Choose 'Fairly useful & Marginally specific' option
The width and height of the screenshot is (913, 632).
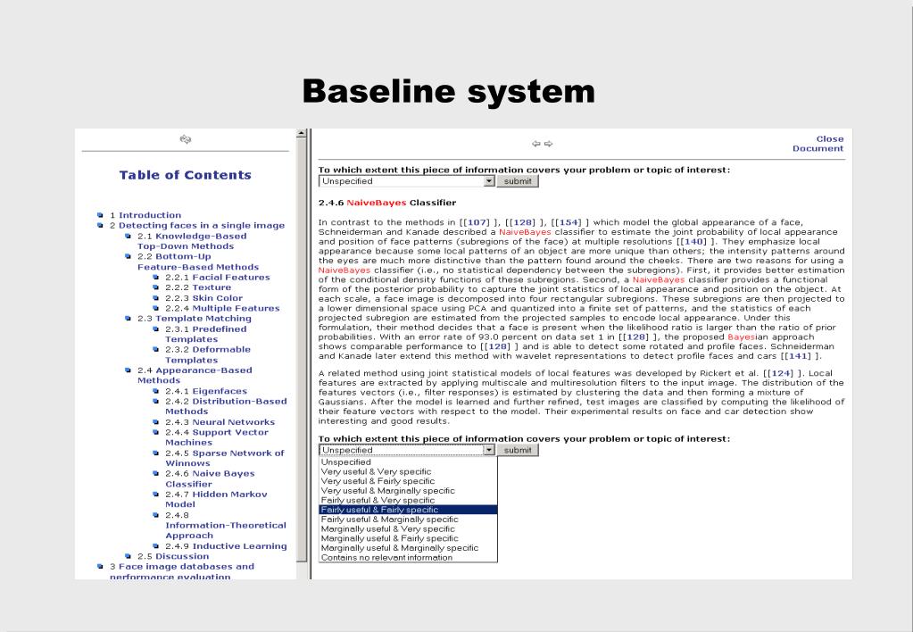(x=408, y=519)
